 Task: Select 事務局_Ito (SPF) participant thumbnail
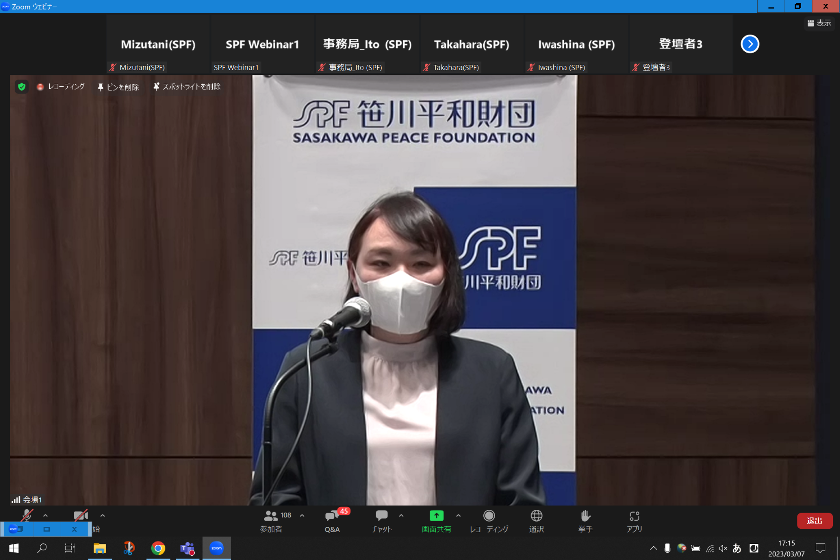(x=367, y=44)
